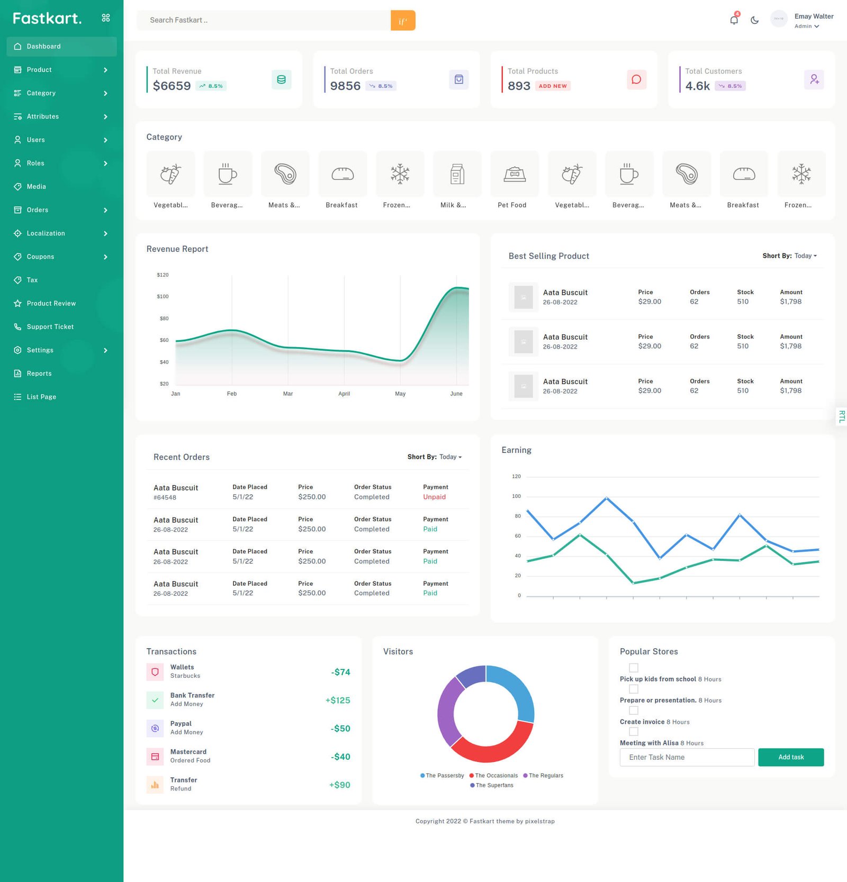This screenshot has width=847, height=882.
Task: Click the ADD NEW products badge
Action: 552,86
